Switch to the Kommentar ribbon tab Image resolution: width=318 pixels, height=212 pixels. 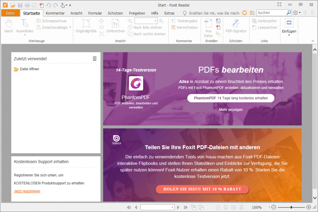pyautogui.click(x=55, y=13)
